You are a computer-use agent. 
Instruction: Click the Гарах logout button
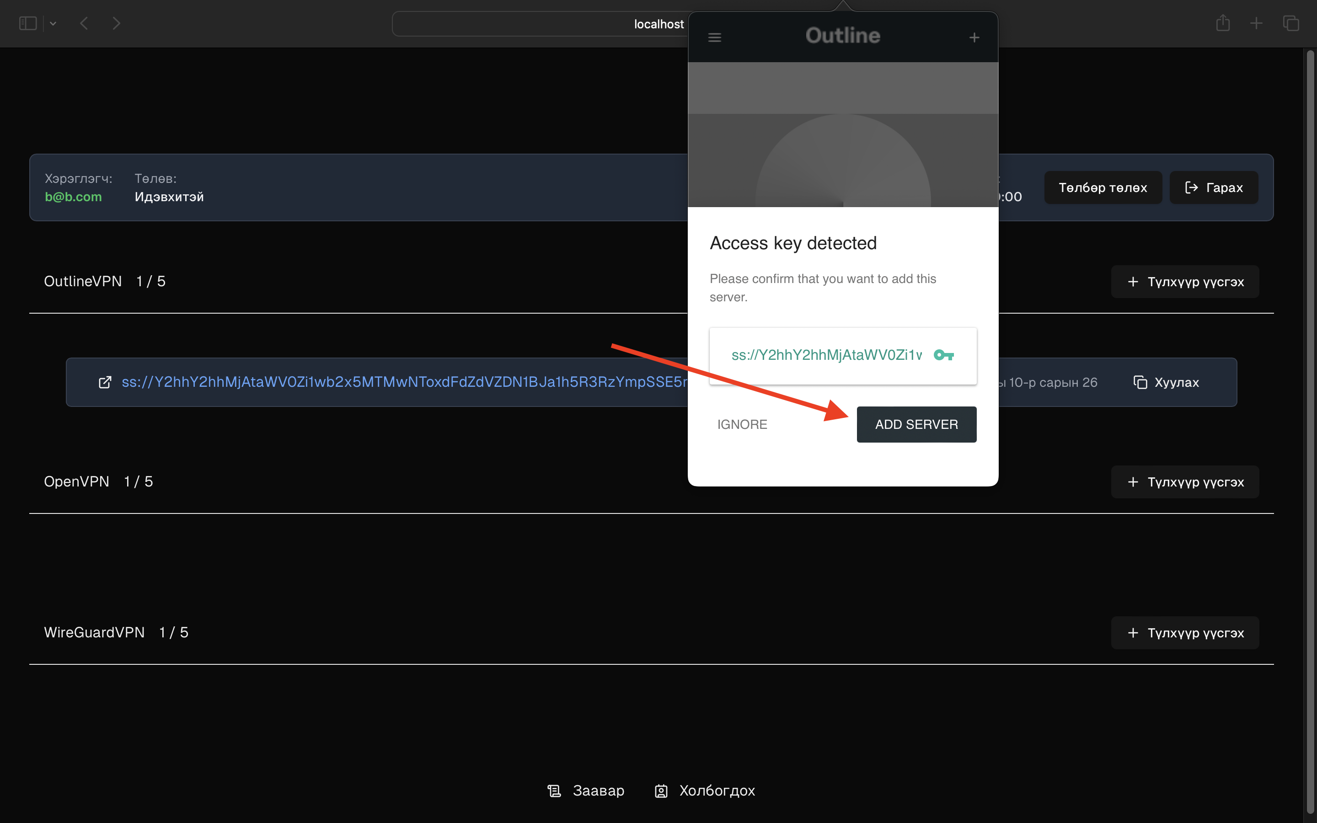tap(1214, 187)
